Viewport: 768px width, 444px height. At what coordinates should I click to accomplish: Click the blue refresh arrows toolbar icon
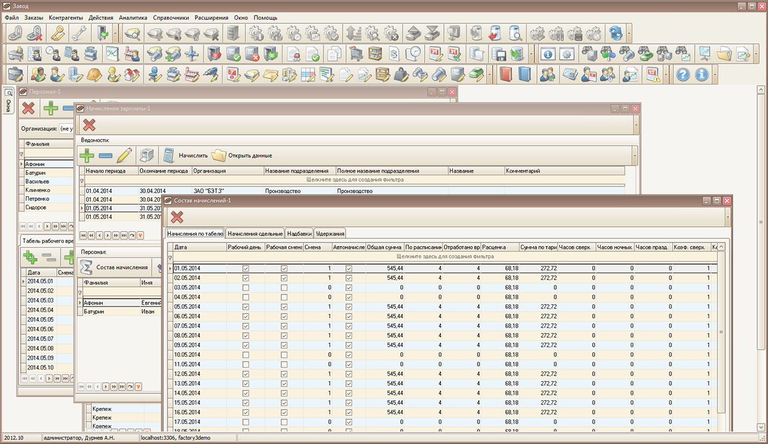coord(616,32)
